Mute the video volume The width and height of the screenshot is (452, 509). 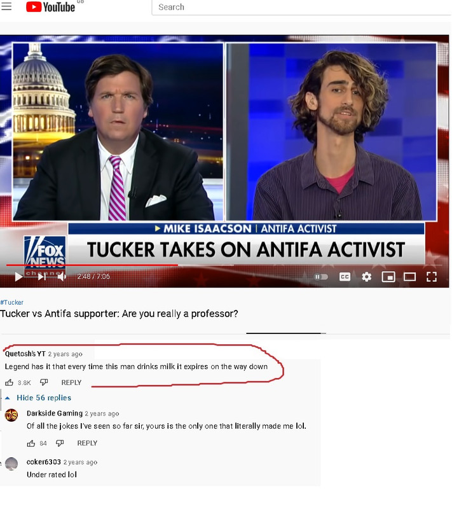click(x=62, y=277)
